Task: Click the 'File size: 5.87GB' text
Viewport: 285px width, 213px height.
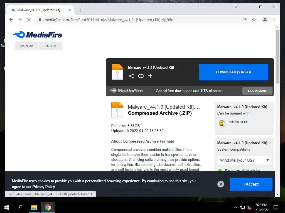Action: (x=126, y=126)
